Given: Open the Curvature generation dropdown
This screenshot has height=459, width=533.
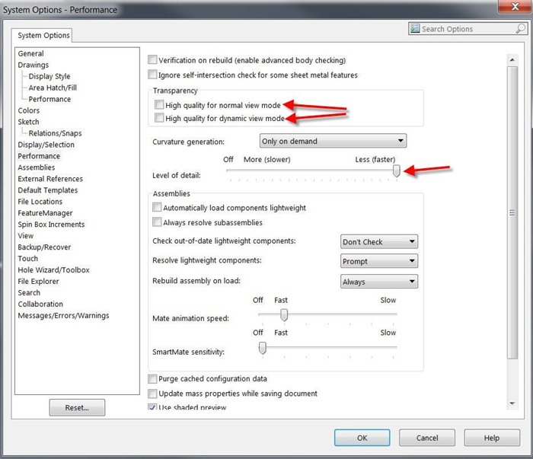Looking at the screenshot, I should tap(333, 141).
